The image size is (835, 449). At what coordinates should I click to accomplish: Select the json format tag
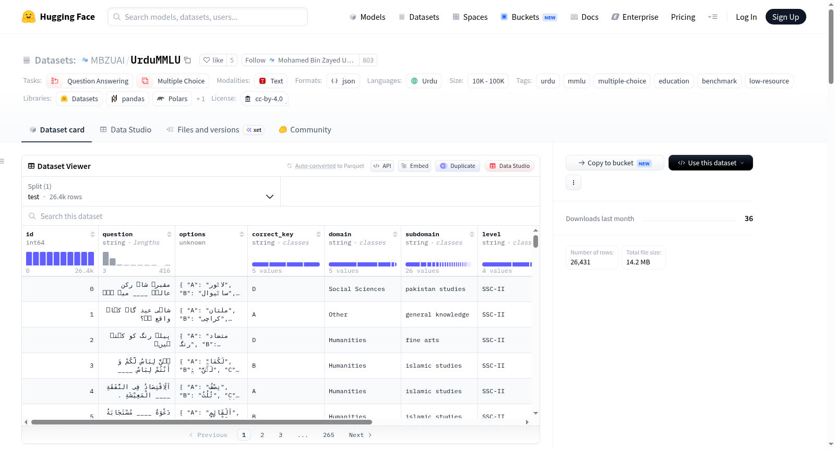(x=343, y=81)
